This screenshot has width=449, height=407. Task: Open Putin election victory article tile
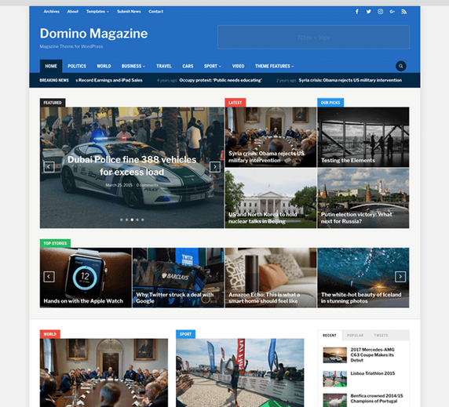point(363,198)
